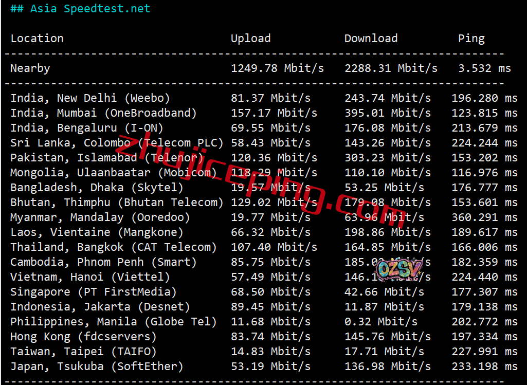Click Taiwan, Taipei (TAIFO) location text
This screenshot has width=527, height=385.
pyautogui.click(x=83, y=352)
